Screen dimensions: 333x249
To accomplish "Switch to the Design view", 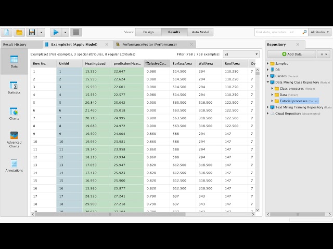I will (x=148, y=32).
